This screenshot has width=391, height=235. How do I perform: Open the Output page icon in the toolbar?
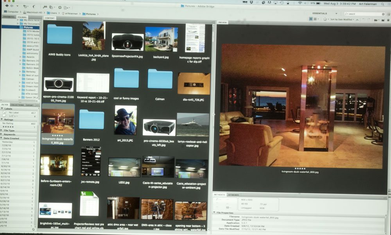66,7
